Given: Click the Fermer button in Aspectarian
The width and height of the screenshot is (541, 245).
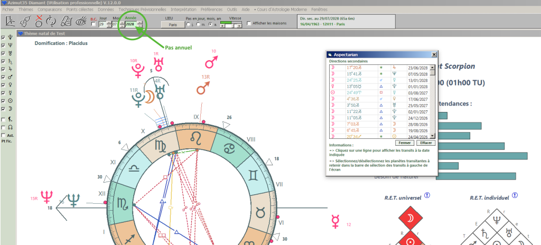Looking at the screenshot, I should tap(404, 143).
